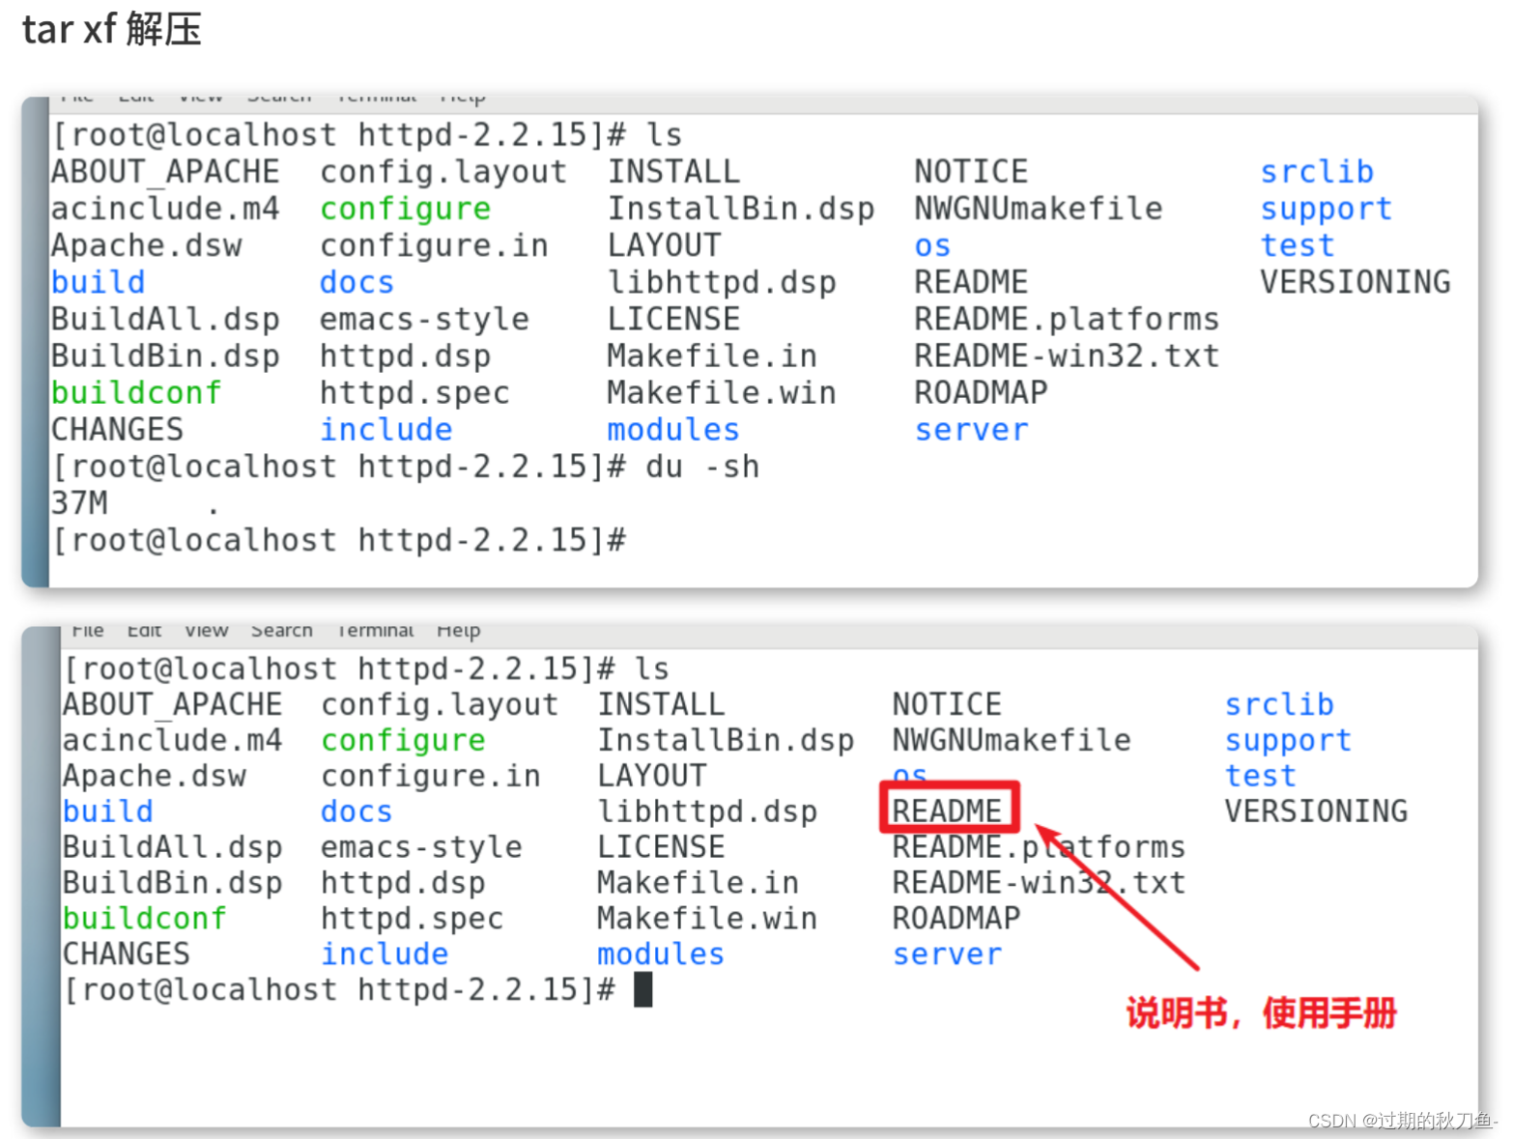This screenshot has height=1139, width=1513.
Task: Click the 'modules' directory in upper terminal
Action: [673, 430]
